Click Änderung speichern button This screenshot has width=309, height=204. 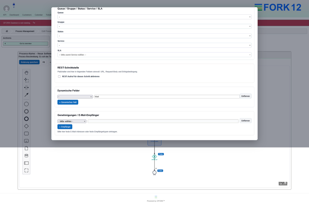[x=29, y=62]
